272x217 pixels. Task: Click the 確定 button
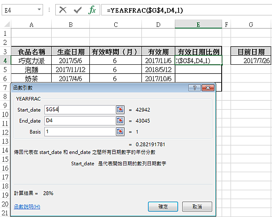163,207
